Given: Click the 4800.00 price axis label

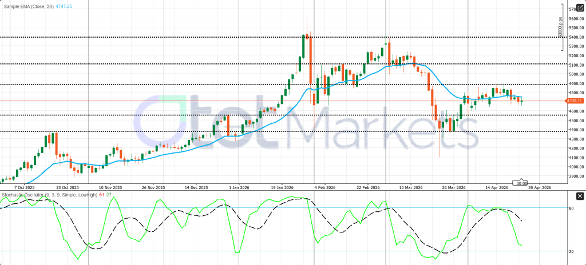Looking at the screenshot, I should [x=576, y=93].
